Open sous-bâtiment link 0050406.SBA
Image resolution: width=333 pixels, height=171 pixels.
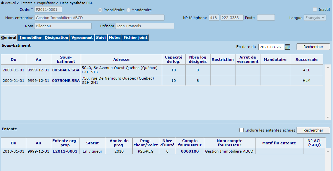tap(66, 70)
